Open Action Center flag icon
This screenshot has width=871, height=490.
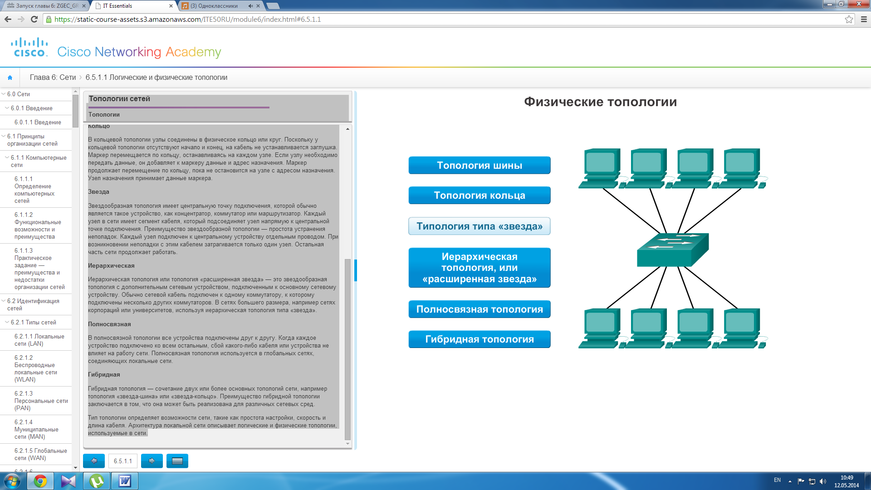[x=801, y=481]
